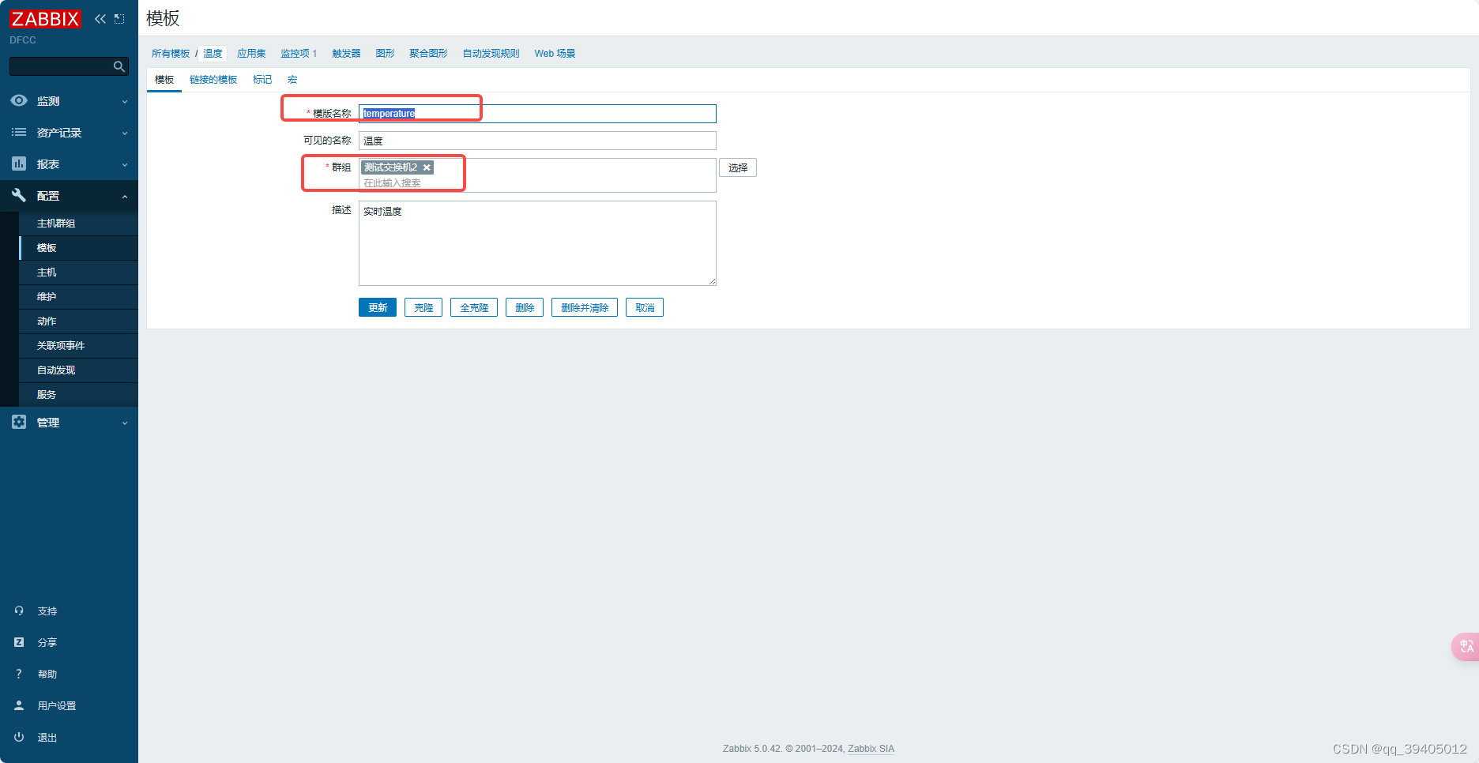Click the 全克隆 button
The width and height of the screenshot is (1479, 763).
pyautogui.click(x=474, y=307)
